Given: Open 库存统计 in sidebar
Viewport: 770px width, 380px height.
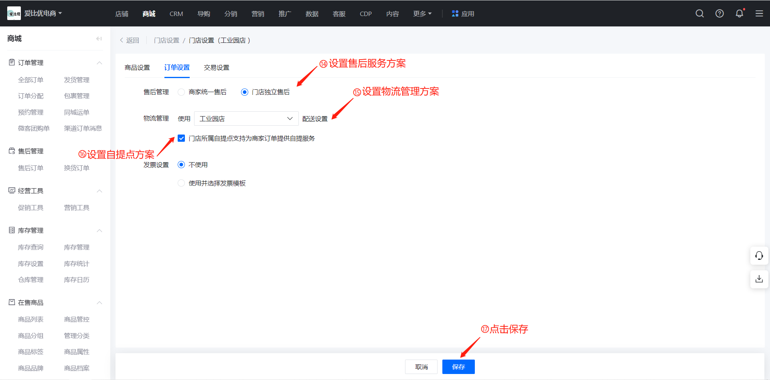Looking at the screenshot, I should (77, 263).
